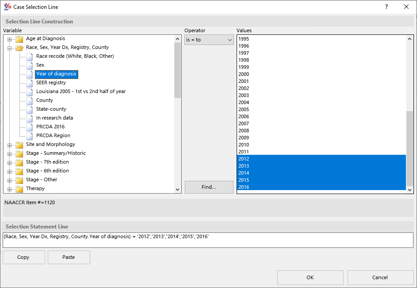Click the Race recode document icon

point(29,56)
